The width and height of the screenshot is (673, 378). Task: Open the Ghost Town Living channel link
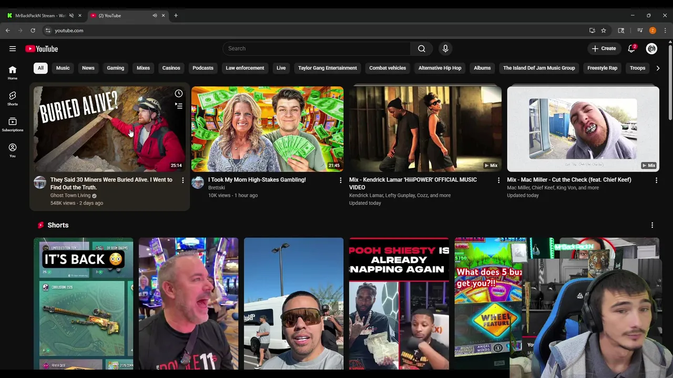(x=70, y=195)
